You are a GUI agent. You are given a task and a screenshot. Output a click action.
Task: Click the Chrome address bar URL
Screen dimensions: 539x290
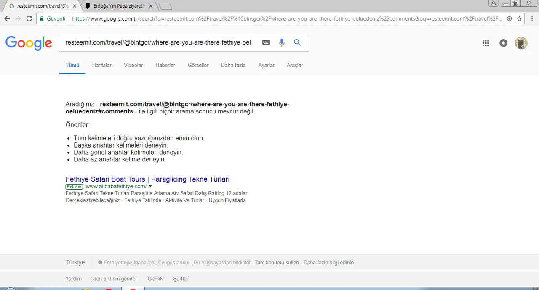(x=286, y=18)
